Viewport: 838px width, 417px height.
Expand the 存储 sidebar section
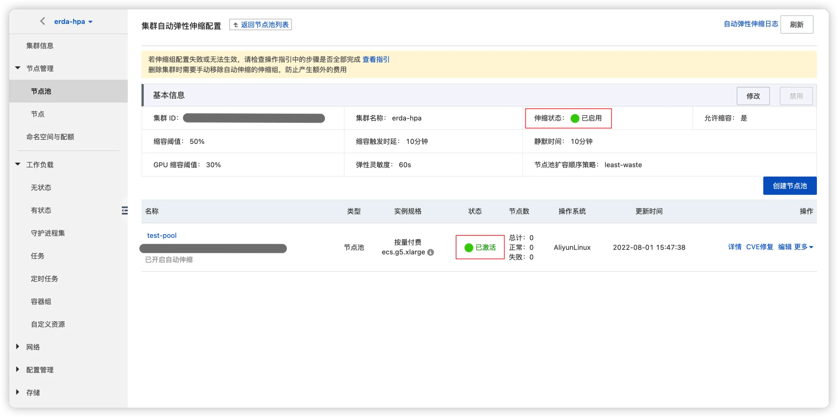click(17, 392)
